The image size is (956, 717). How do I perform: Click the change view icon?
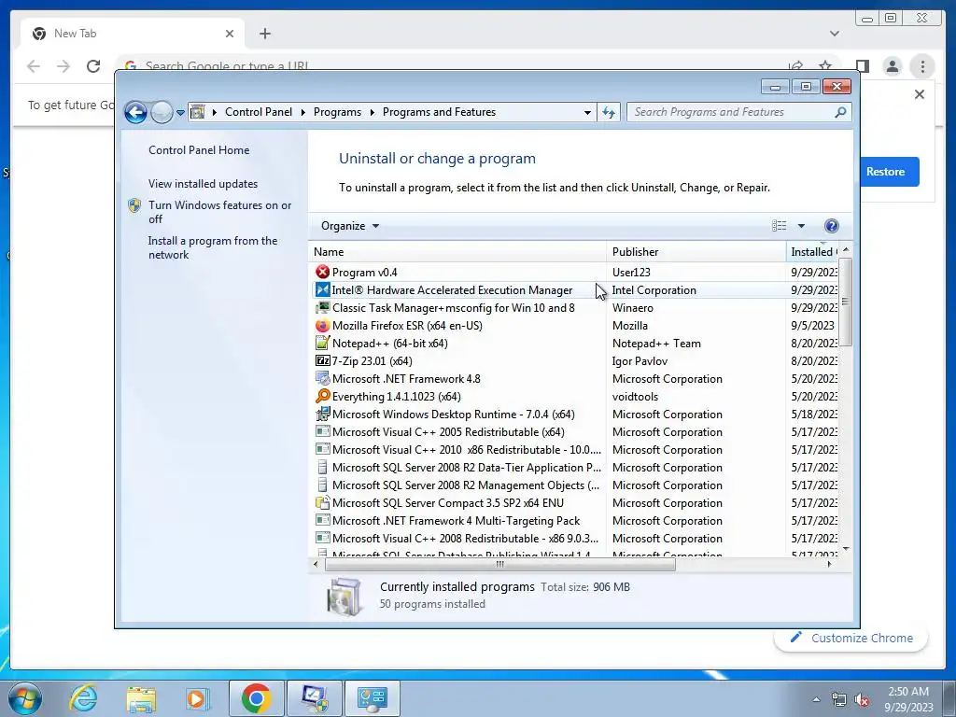click(x=780, y=226)
